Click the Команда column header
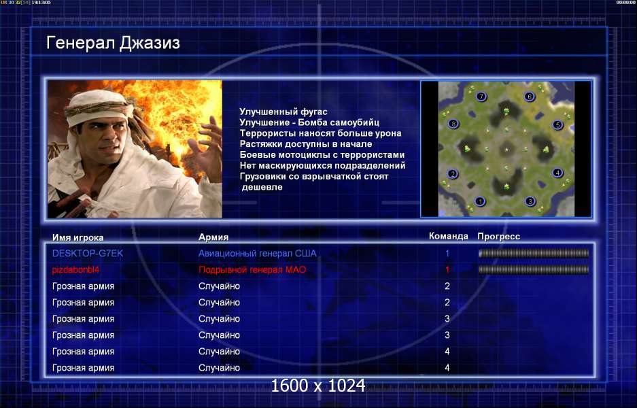This screenshot has height=408, width=637. pyautogui.click(x=449, y=236)
